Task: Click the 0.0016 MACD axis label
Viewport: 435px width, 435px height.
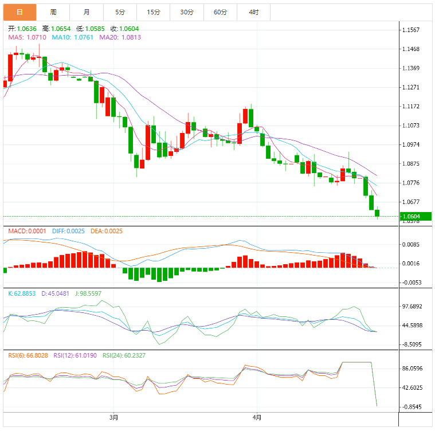Action: pyautogui.click(x=411, y=264)
